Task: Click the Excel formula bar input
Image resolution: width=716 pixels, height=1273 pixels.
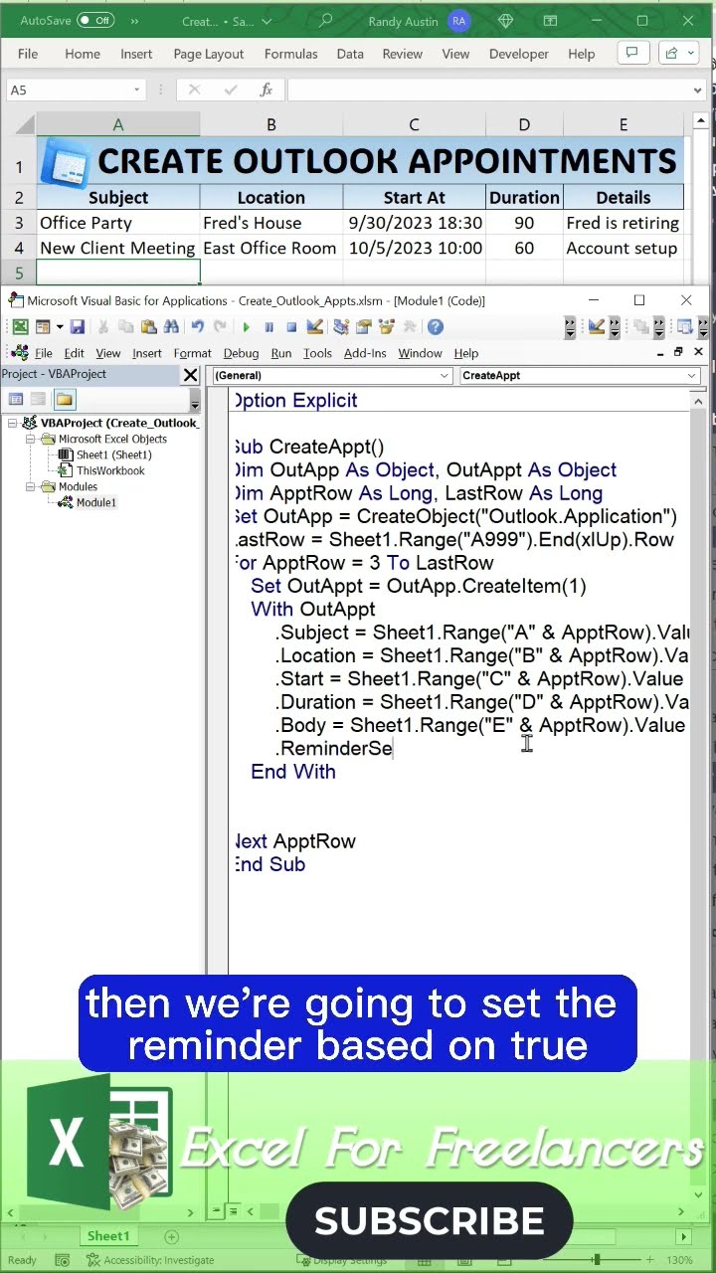Action: [x=492, y=90]
